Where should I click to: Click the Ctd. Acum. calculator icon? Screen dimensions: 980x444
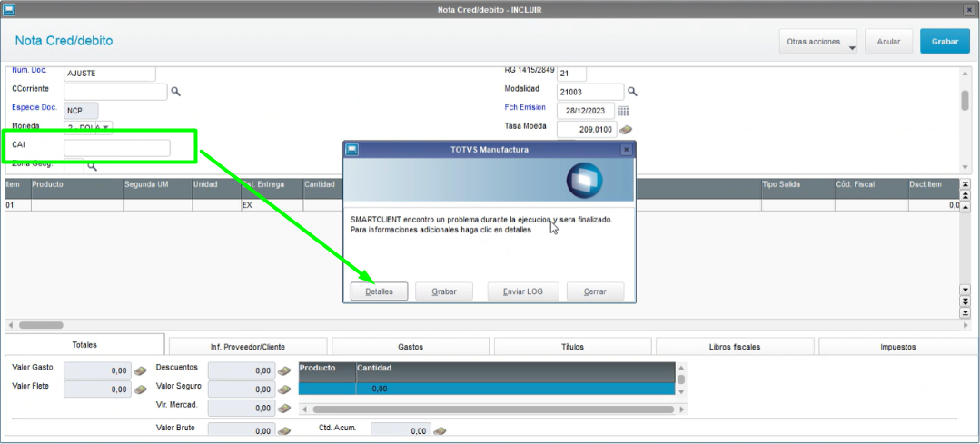tap(440, 431)
